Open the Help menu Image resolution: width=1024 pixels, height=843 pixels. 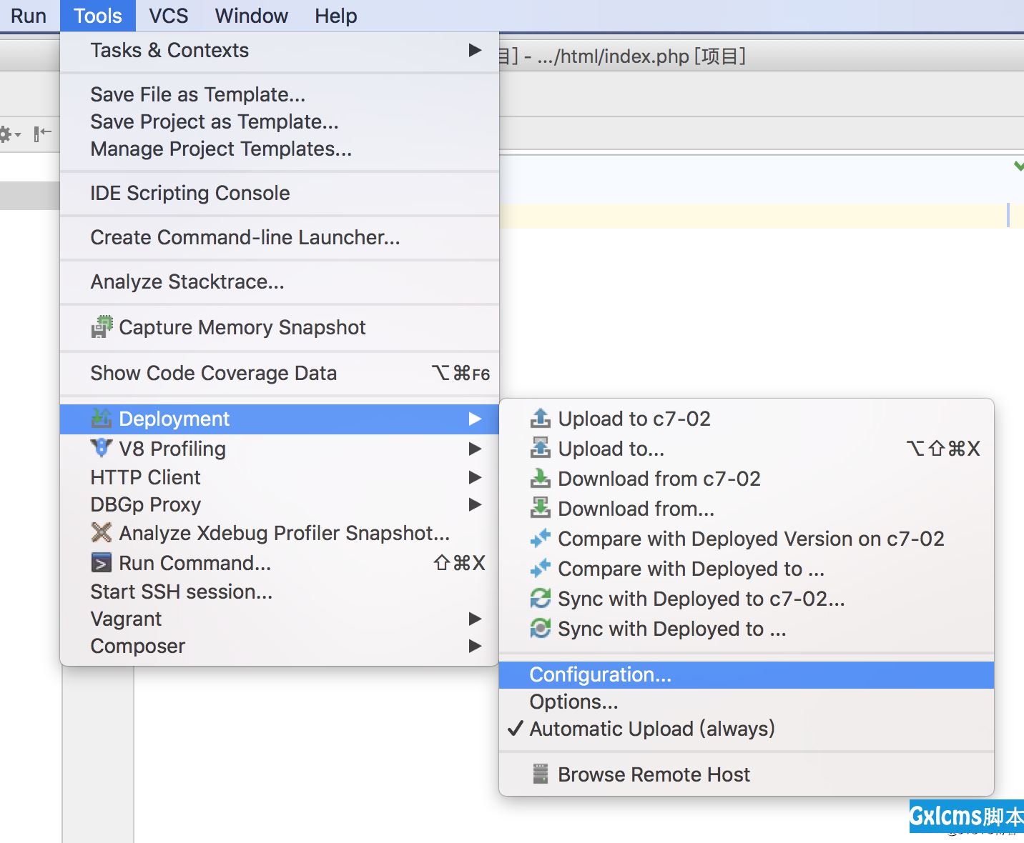(x=336, y=16)
